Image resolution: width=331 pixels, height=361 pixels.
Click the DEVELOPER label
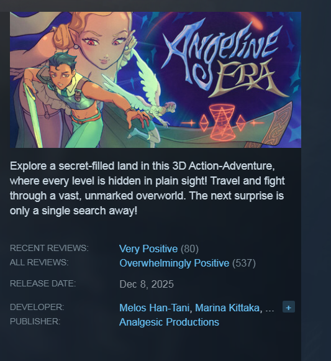[x=37, y=307]
